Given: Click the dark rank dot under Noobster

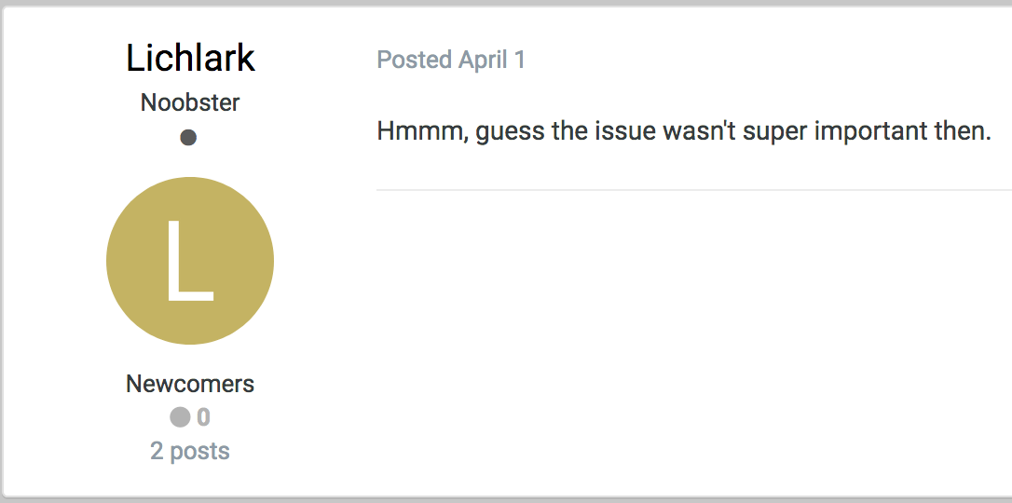Looking at the screenshot, I should [188, 138].
